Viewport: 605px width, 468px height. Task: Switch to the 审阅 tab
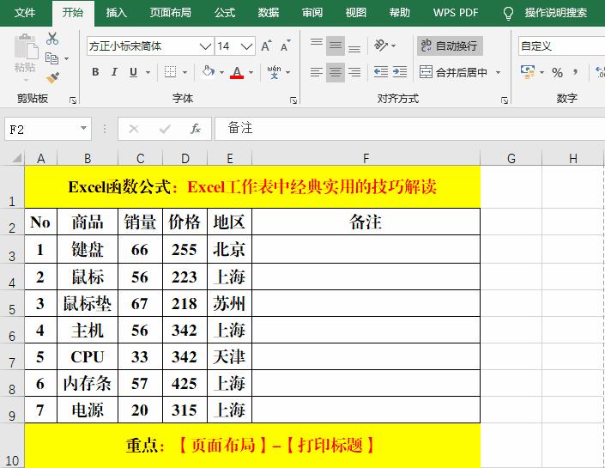312,13
